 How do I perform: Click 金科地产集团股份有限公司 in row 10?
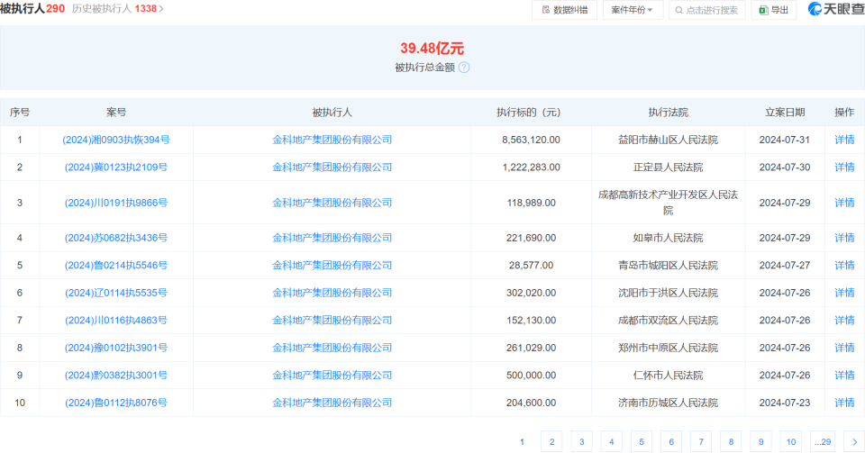tap(332, 403)
